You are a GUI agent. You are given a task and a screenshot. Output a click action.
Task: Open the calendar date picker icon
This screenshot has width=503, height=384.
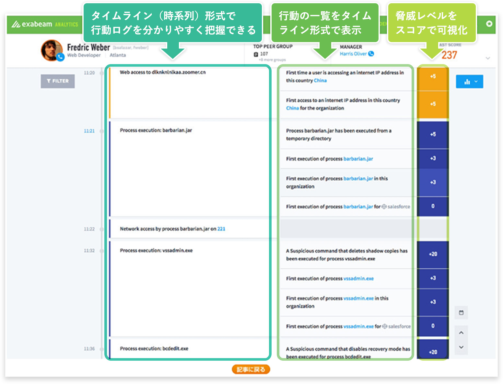click(461, 313)
